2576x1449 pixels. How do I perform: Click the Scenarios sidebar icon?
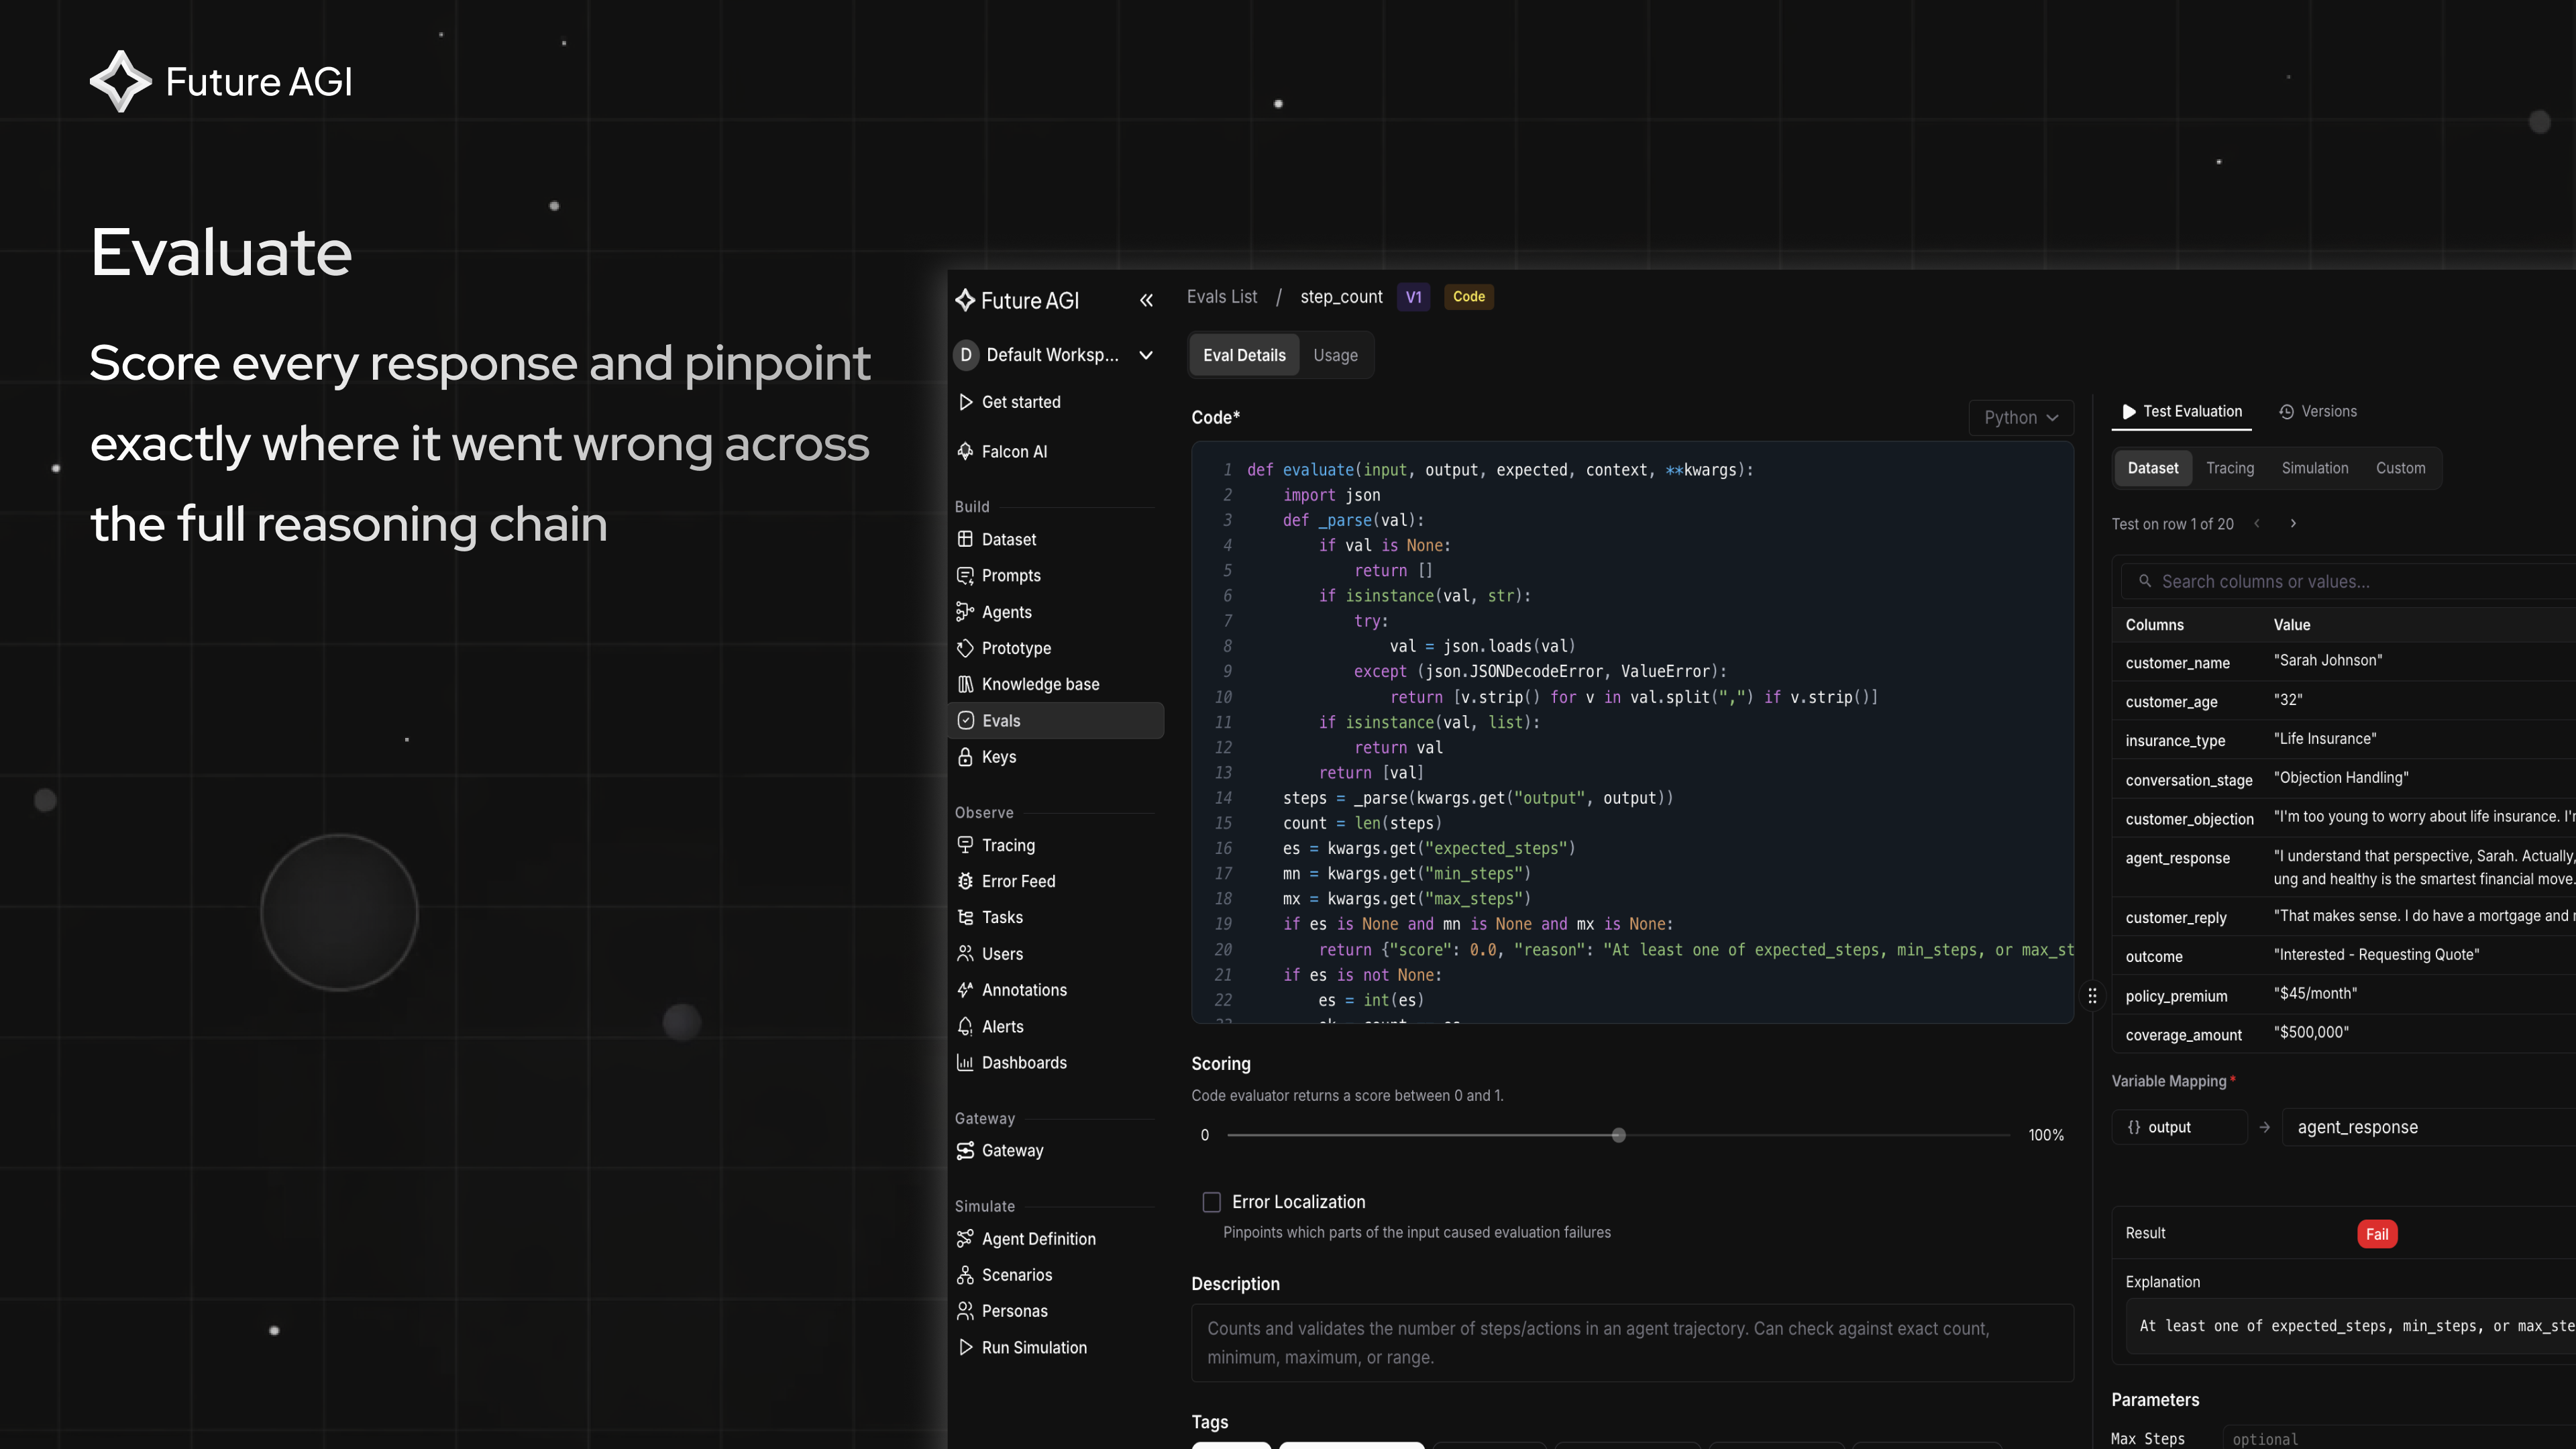(965, 1275)
